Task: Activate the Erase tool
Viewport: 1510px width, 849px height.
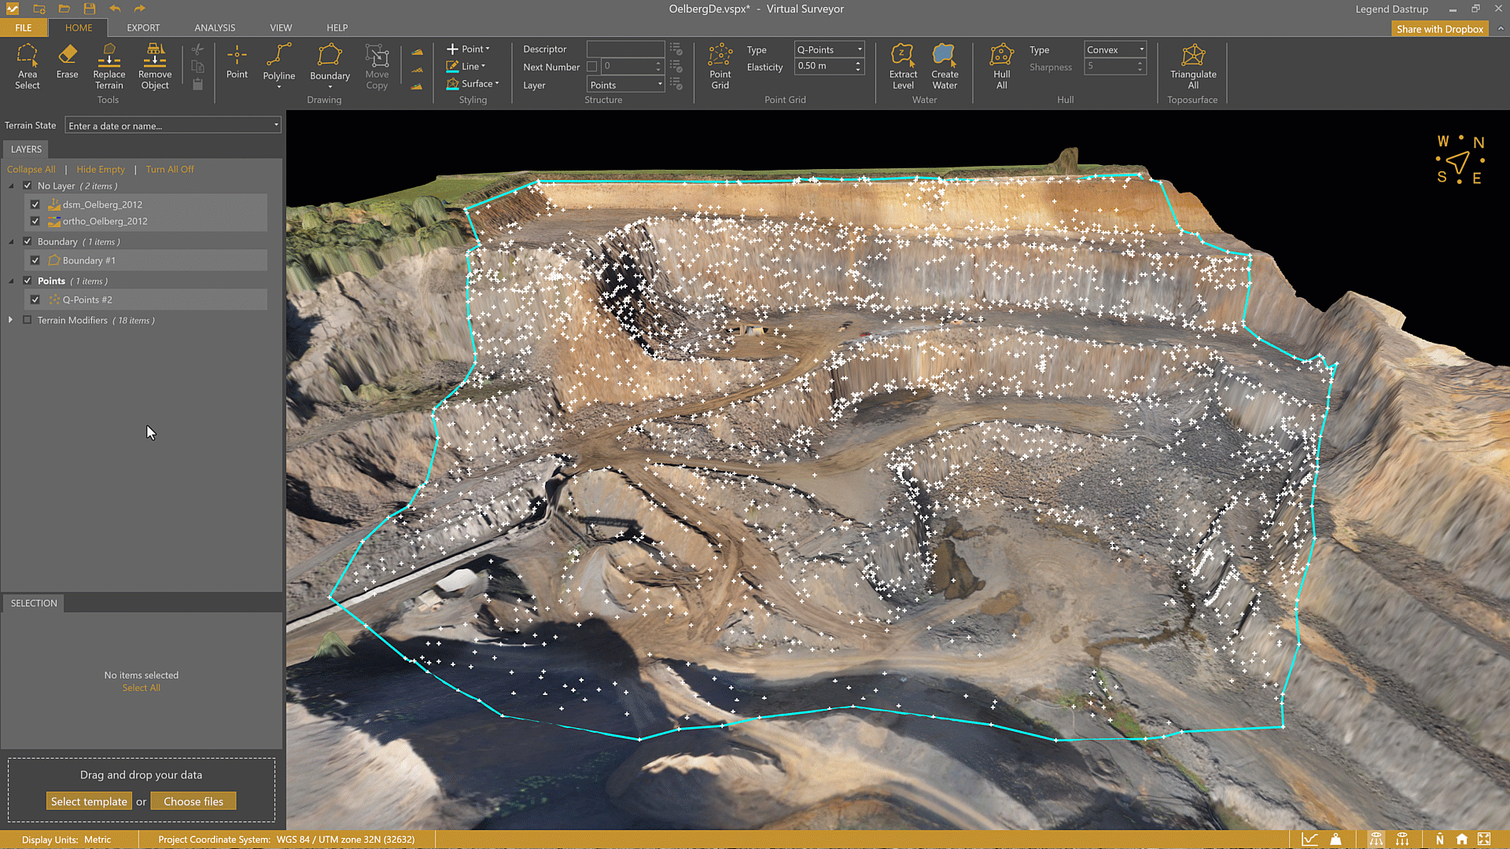Action: [67, 61]
